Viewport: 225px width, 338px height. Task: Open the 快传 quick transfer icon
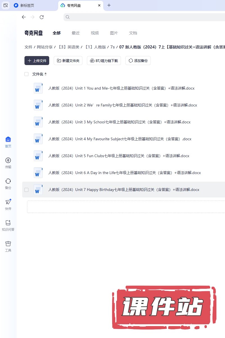coord(8,202)
